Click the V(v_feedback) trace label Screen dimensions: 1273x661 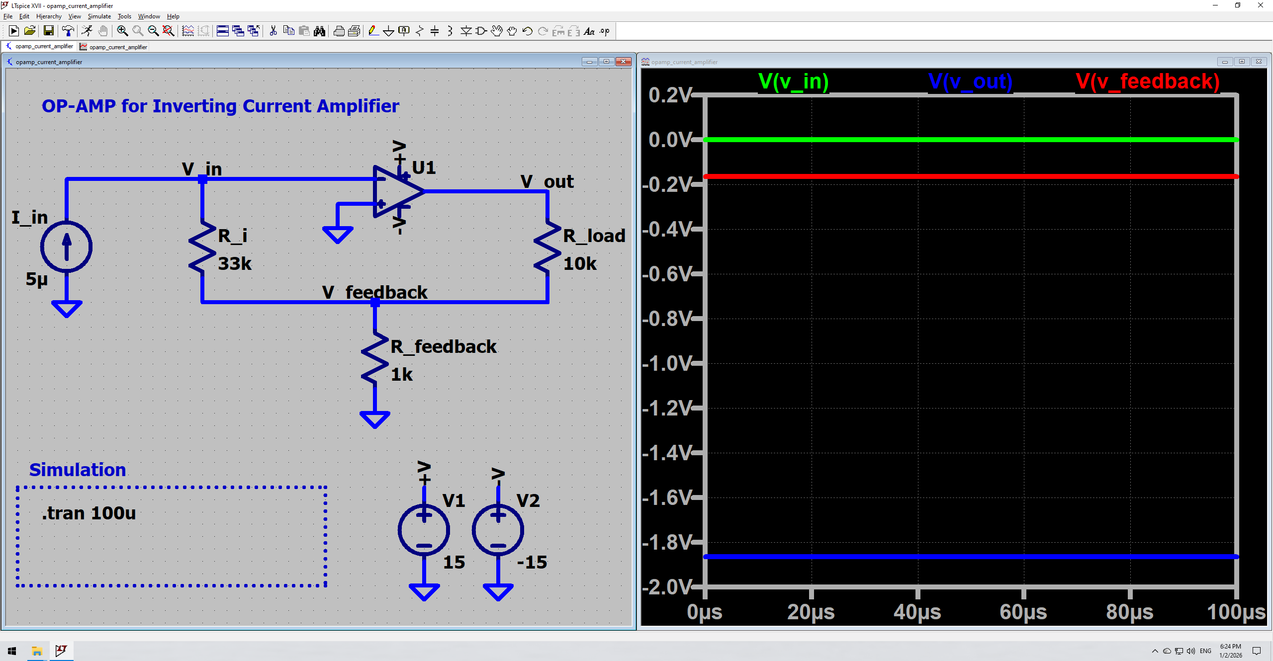point(1147,82)
